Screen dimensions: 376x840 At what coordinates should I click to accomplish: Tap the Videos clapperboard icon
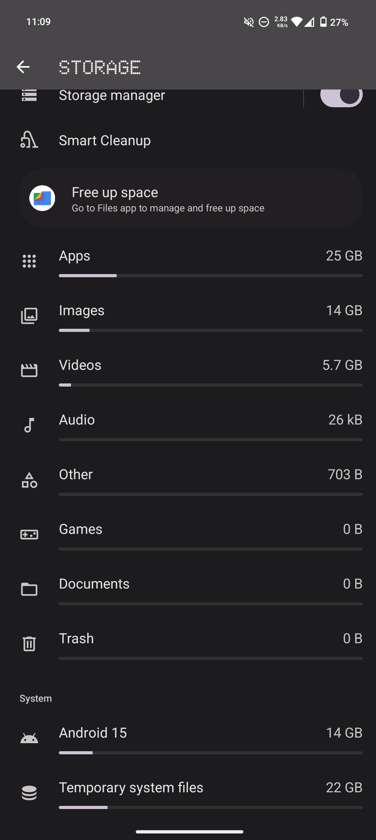coord(29,370)
